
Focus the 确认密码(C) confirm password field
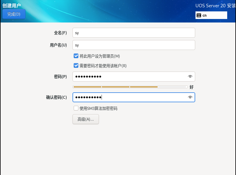(x=134, y=97)
